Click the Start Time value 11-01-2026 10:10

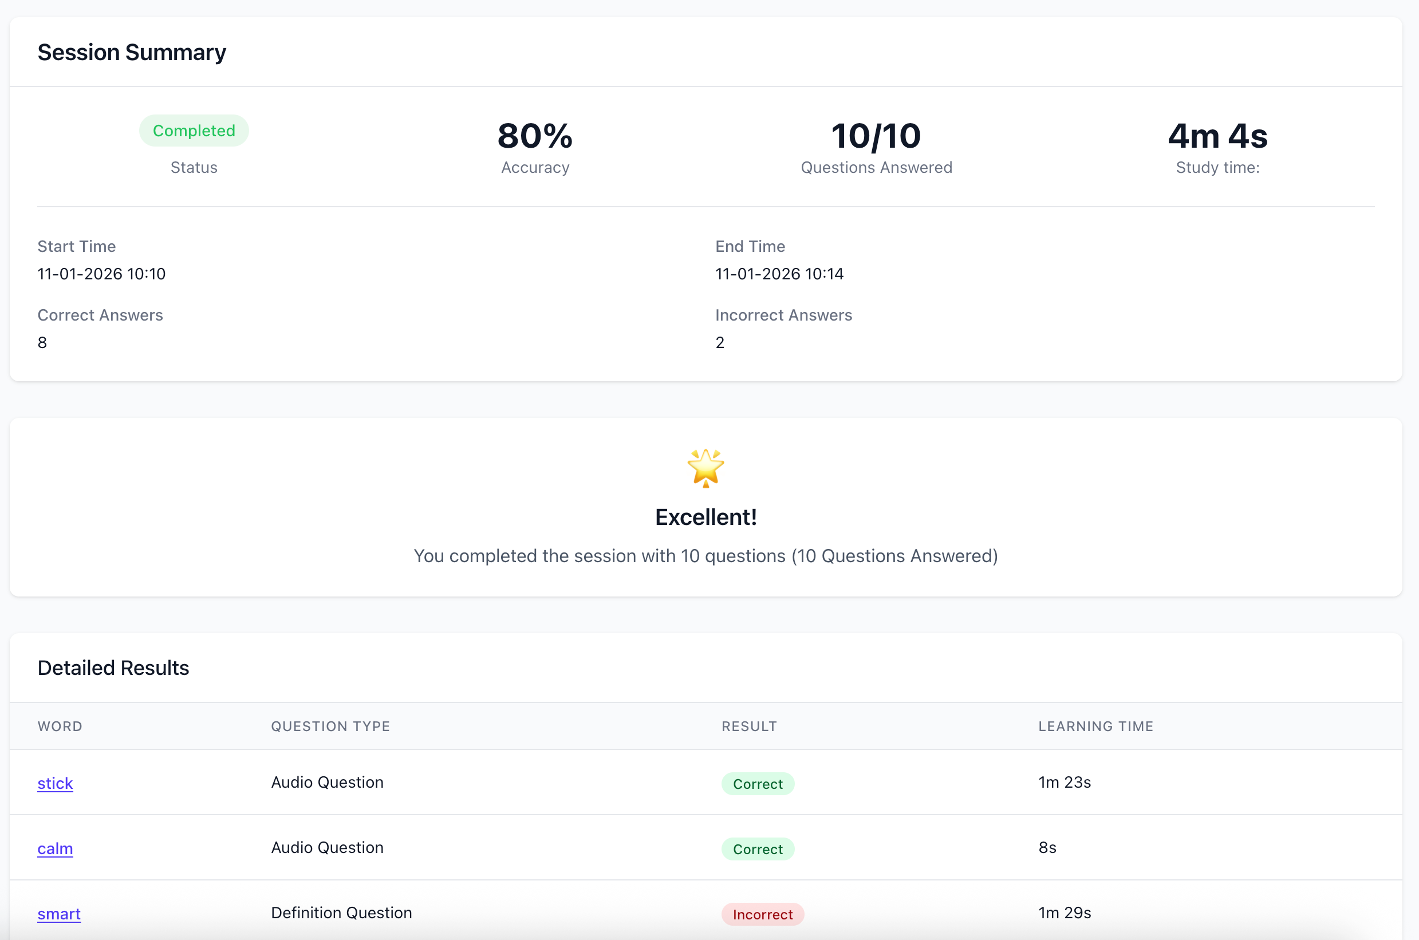pyautogui.click(x=101, y=274)
